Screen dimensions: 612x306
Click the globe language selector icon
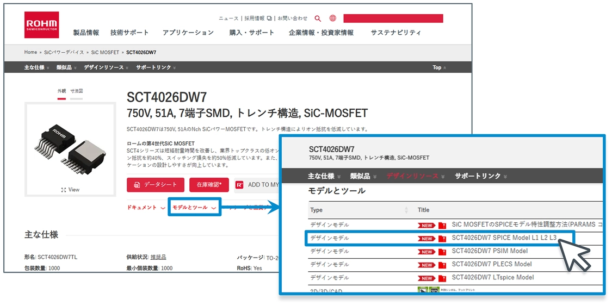tap(332, 18)
